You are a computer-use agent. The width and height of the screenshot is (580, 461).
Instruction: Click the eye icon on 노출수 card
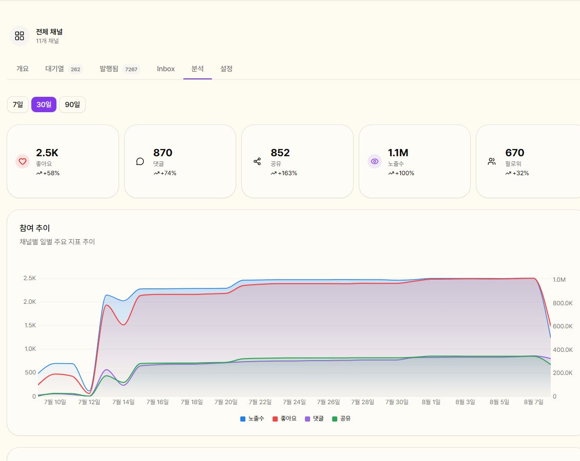pos(374,161)
